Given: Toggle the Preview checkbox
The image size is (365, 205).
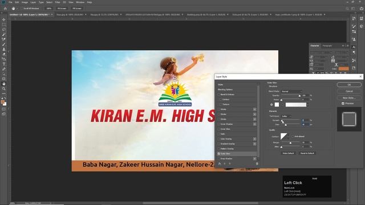Looking at the screenshot, I should 343,104.
